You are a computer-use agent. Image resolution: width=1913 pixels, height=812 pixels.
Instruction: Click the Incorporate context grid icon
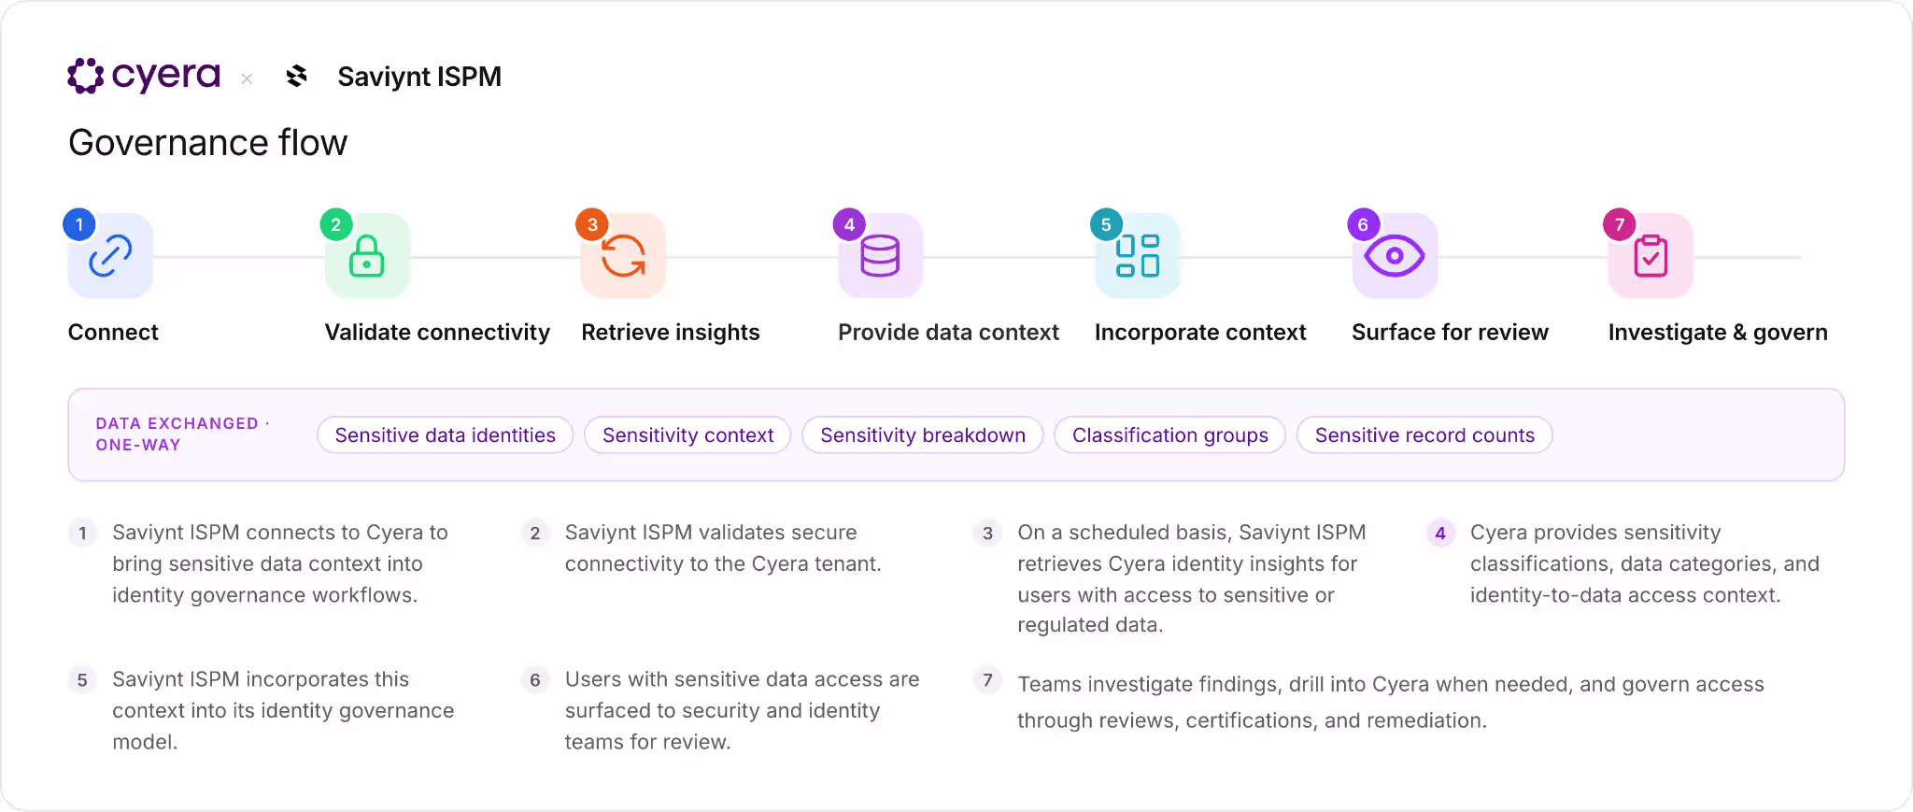click(1138, 256)
